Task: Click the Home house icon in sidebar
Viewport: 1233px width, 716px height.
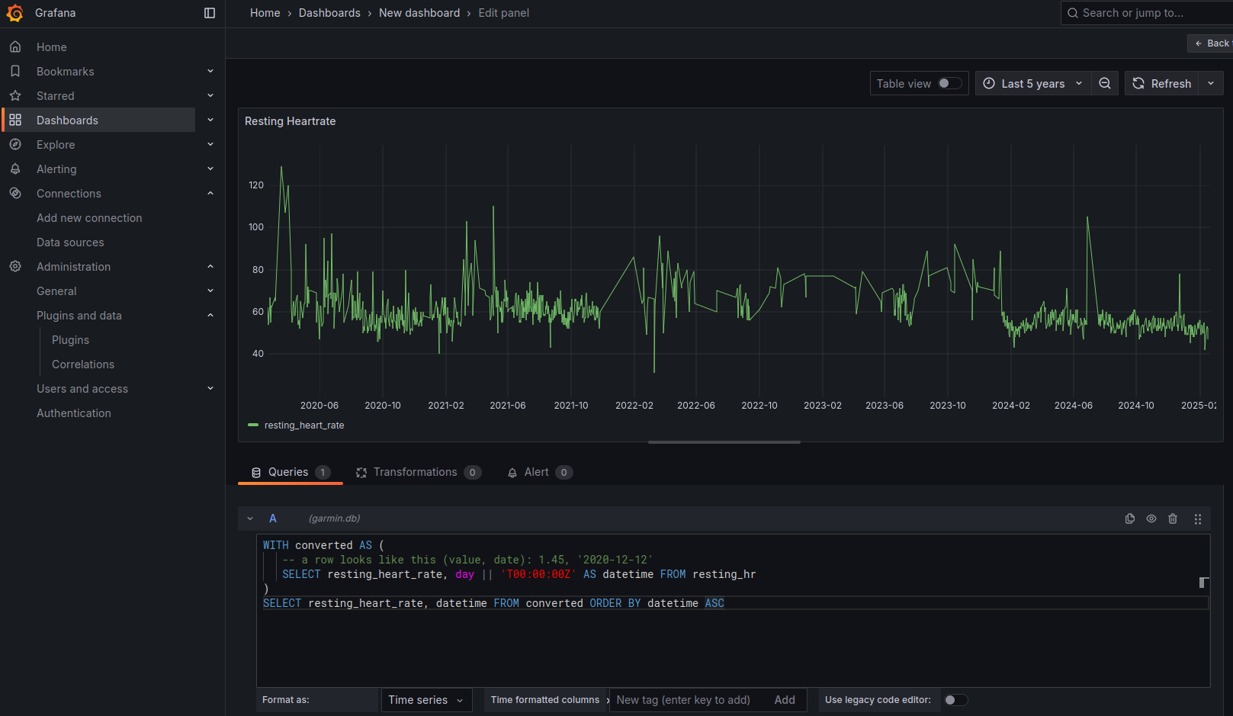Action: (x=15, y=47)
